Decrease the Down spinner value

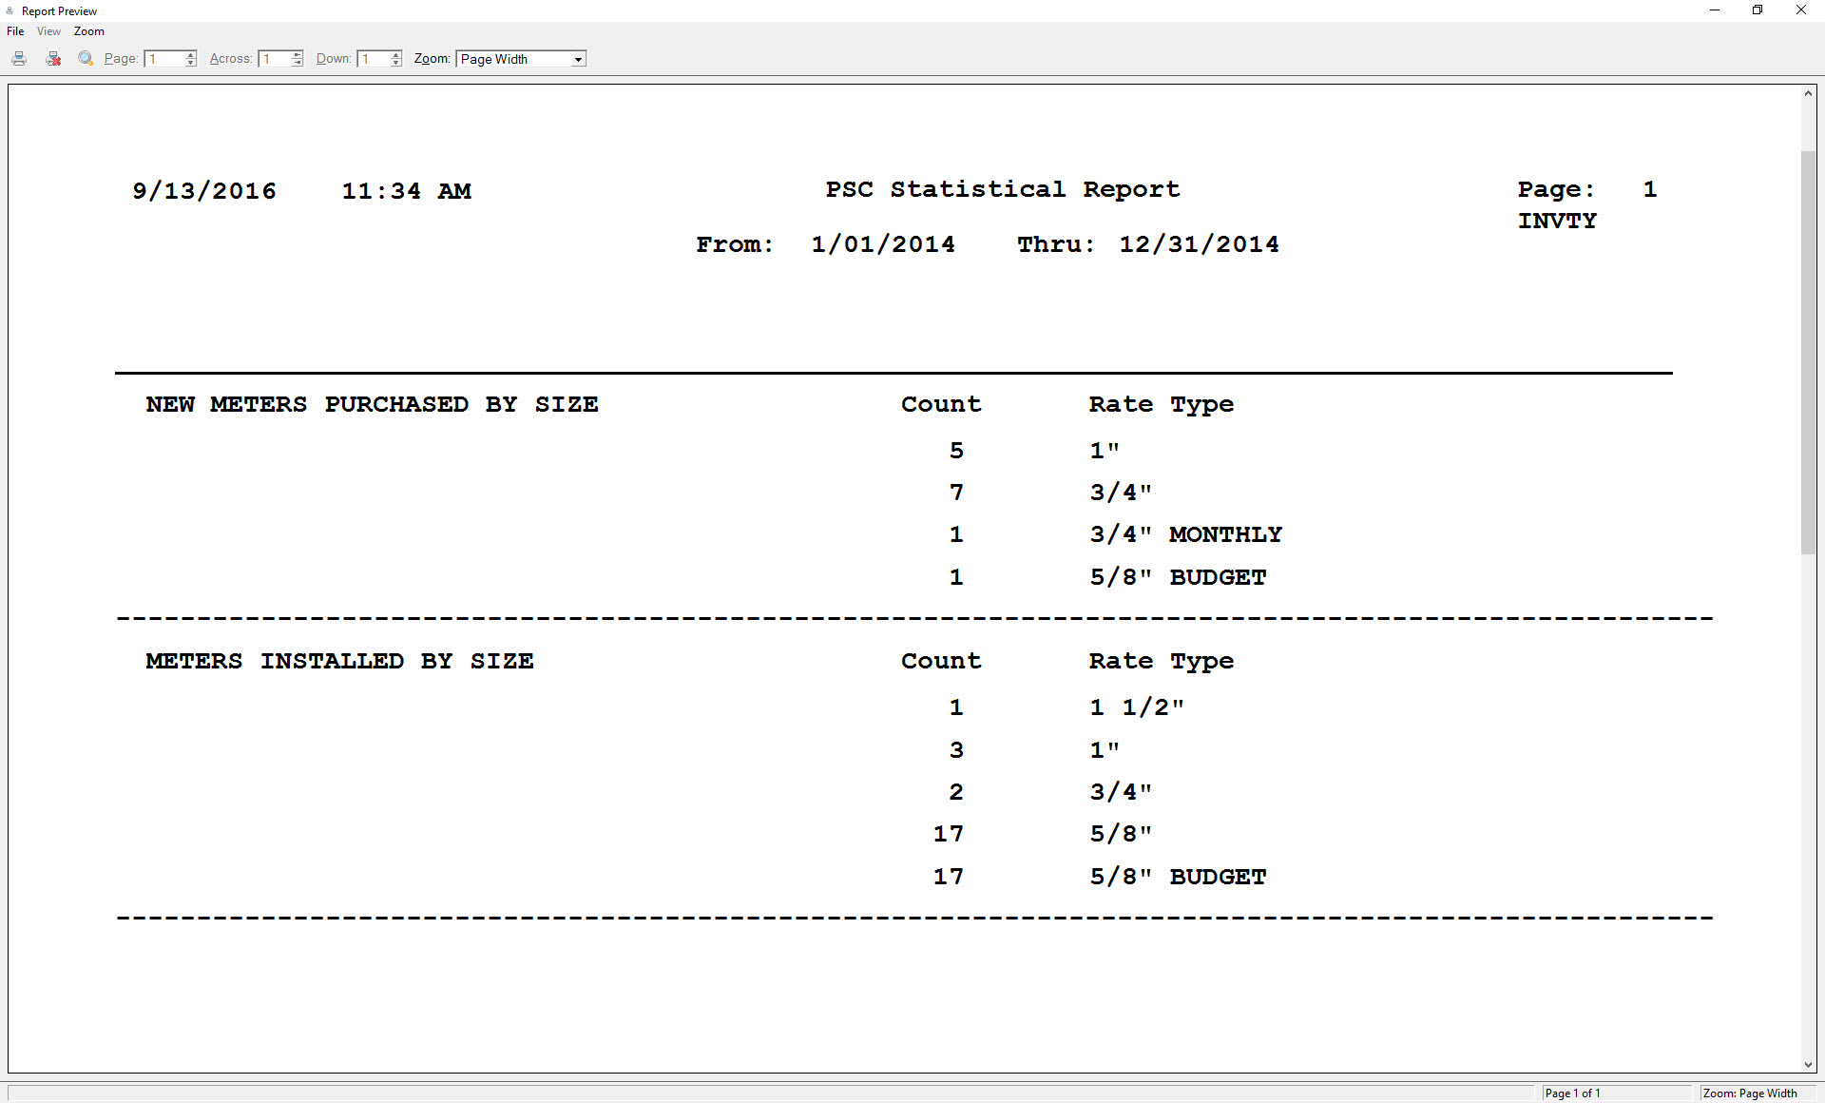click(396, 63)
